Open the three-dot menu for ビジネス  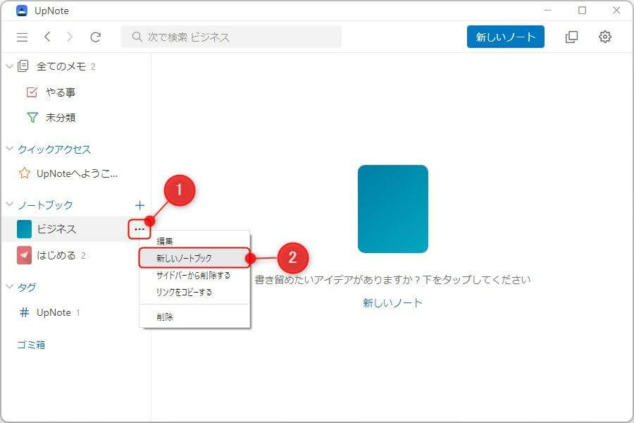point(139,229)
